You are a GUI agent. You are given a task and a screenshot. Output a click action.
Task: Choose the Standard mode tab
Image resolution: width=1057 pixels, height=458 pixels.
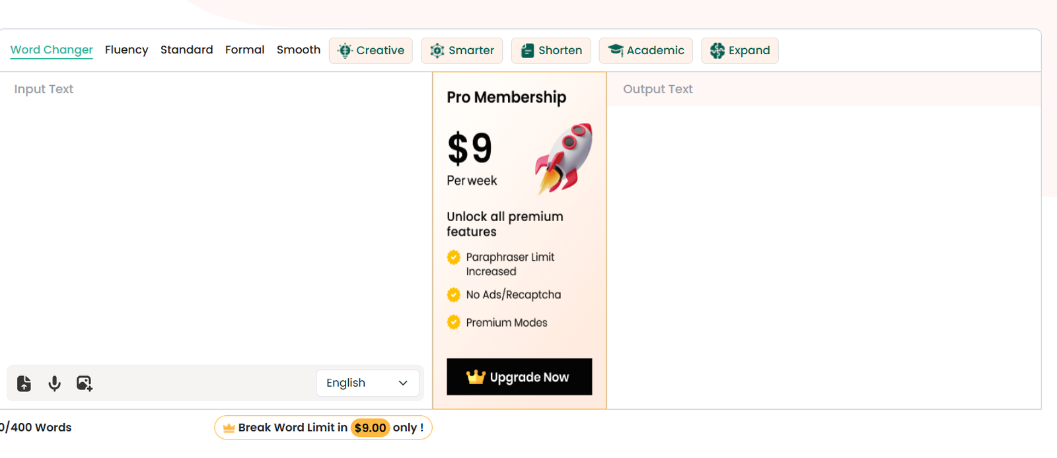tap(186, 50)
